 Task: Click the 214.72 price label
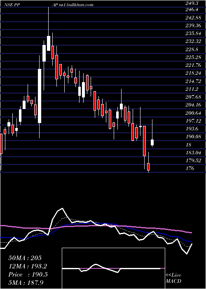click(x=193, y=81)
